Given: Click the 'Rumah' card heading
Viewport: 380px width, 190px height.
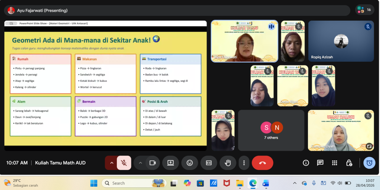Looking at the screenshot, I should pyautogui.click(x=23, y=59).
